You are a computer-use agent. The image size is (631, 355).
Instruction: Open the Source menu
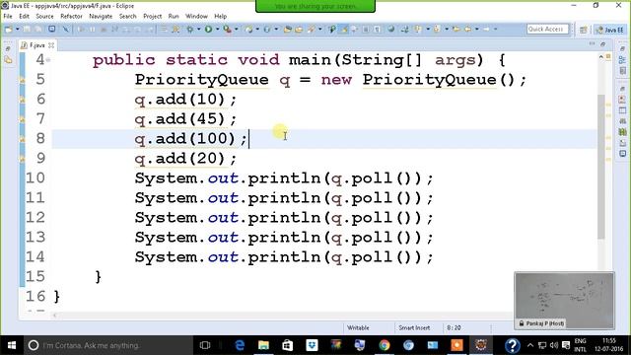point(44,16)
